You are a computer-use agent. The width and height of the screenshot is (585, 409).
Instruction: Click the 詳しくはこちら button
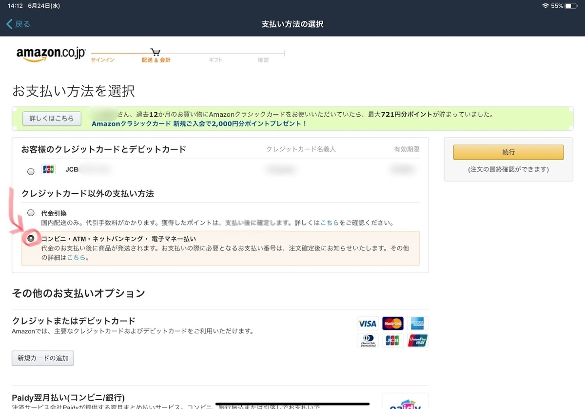coord(51,118)
